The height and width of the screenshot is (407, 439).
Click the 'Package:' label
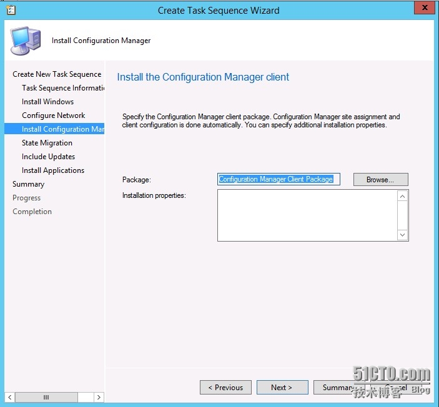tap(137, 180)
